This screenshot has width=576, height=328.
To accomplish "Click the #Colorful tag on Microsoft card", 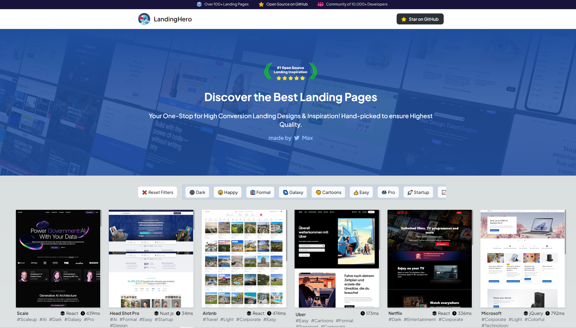I will pyautogui.click(x=534, y=319).
